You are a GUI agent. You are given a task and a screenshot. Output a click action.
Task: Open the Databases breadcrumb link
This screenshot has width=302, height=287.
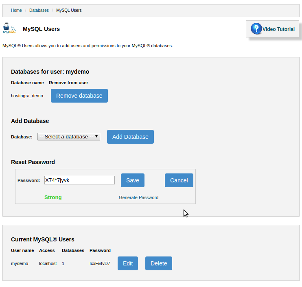(39, 10)
